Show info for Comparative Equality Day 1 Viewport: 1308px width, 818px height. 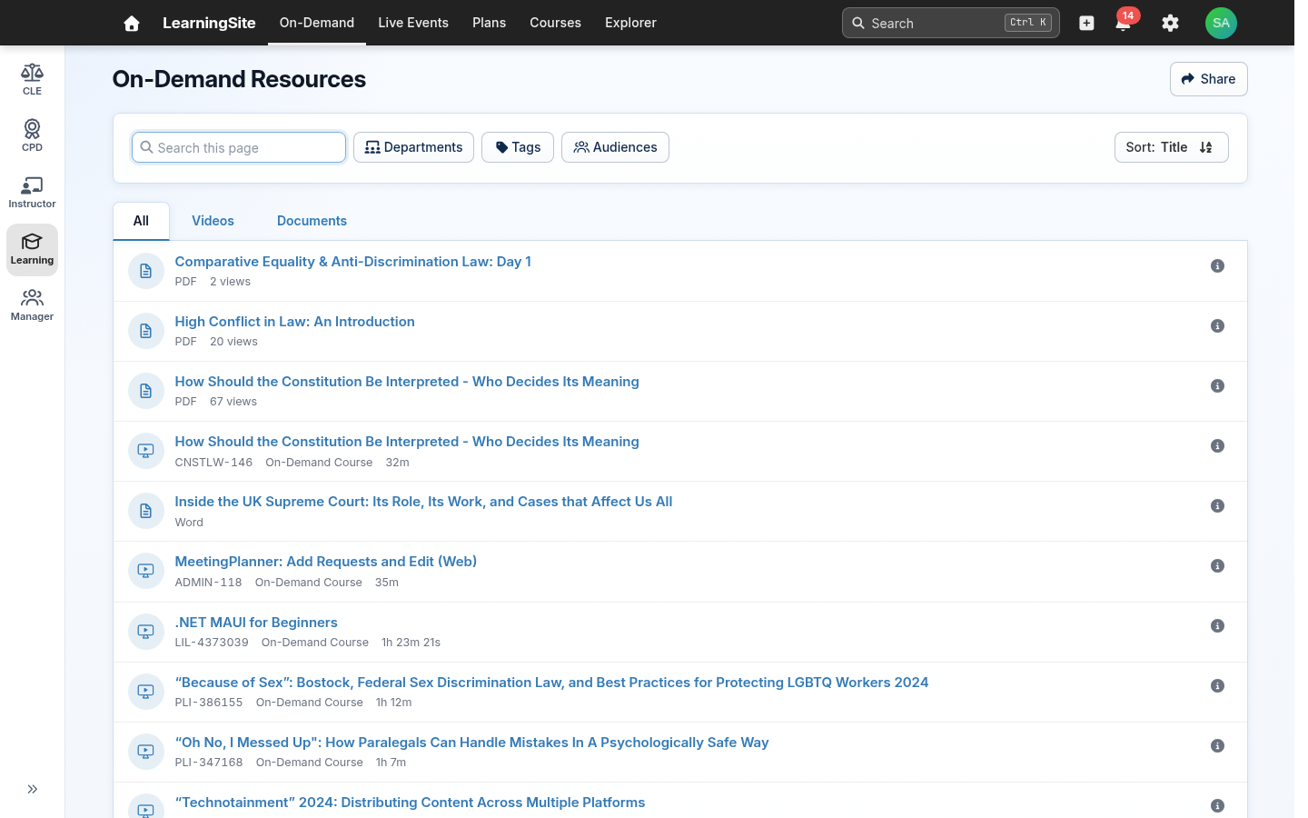1217,266
